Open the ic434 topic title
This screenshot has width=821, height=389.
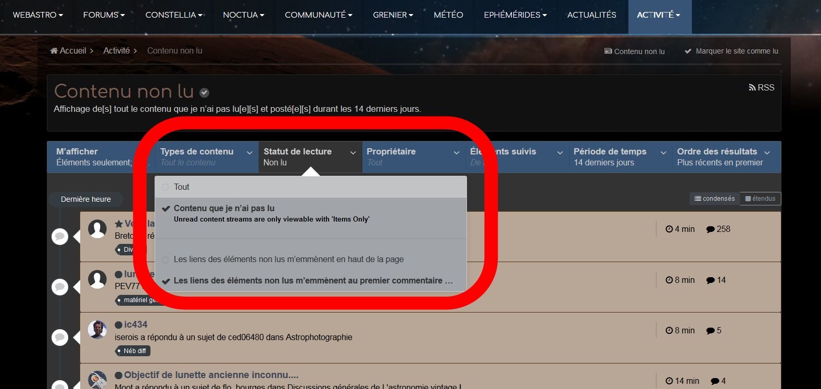(136, 325)
